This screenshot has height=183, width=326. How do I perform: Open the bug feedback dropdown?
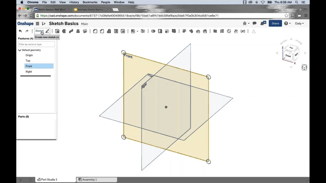(246, 23)
